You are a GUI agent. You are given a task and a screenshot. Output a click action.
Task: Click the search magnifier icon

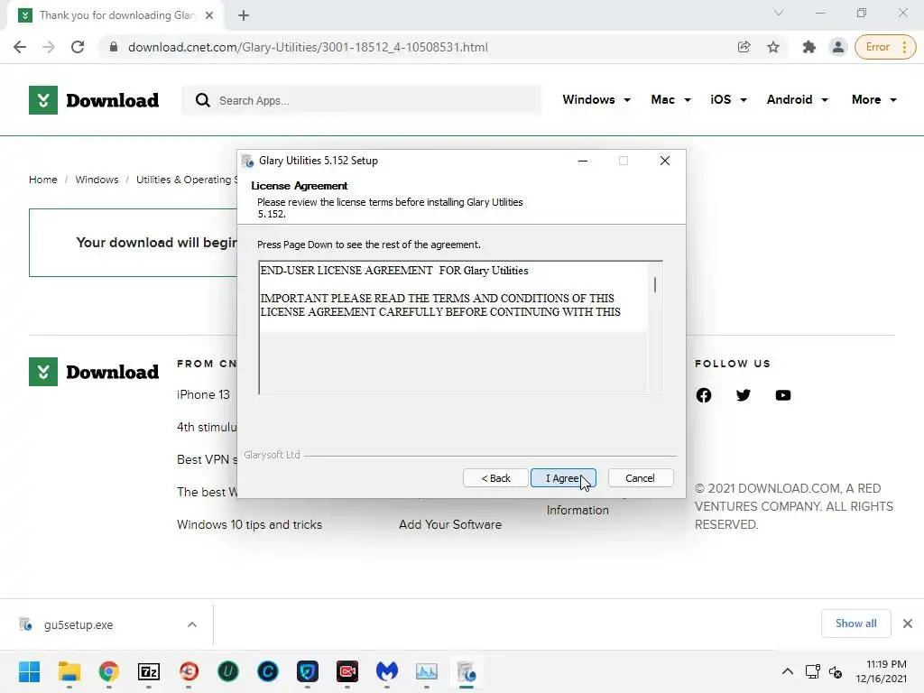click(203, 100)
